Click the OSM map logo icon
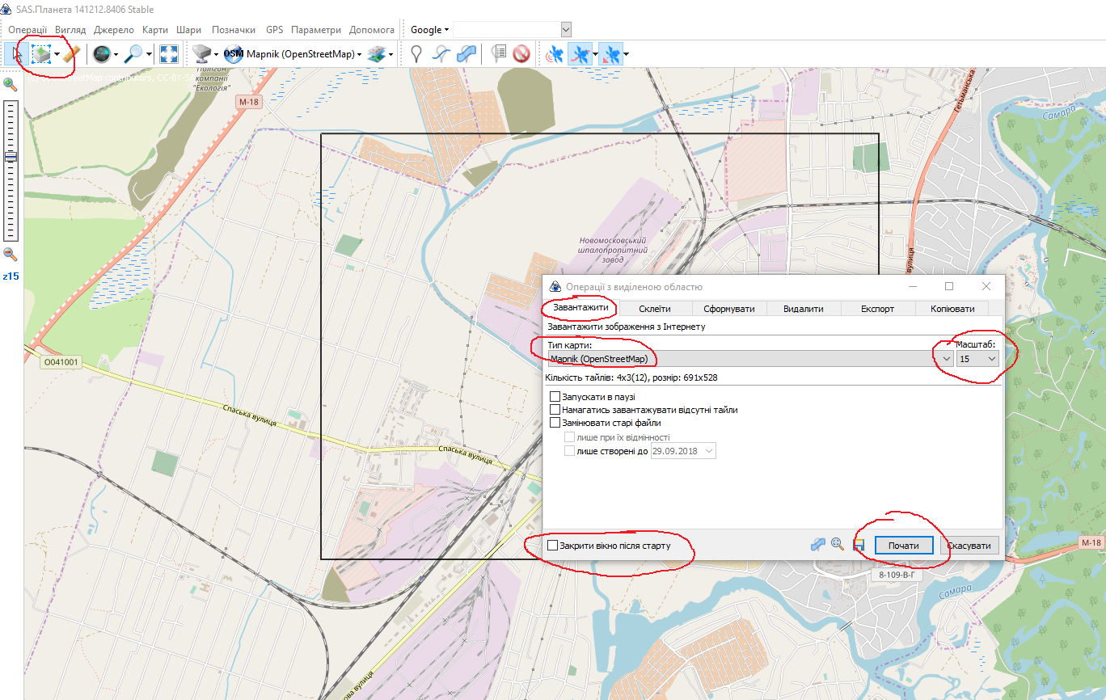The width and height of the screenshot is (1106, 700). coord(234,54)
